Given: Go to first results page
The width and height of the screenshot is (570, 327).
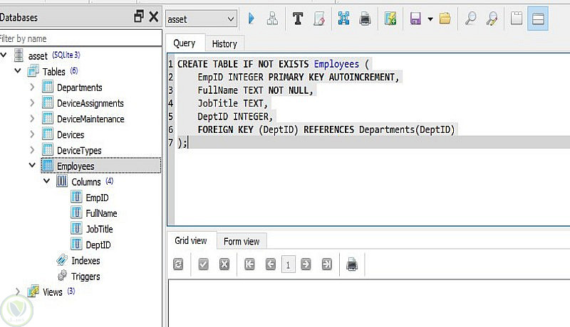Looking at the screenshot, I should (249, 264).
